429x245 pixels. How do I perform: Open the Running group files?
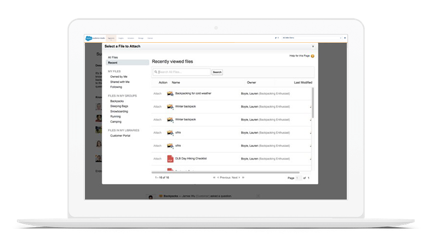115,117
